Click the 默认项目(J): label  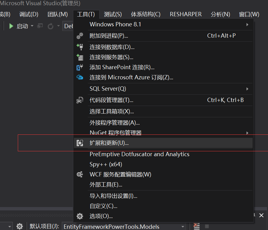pos(44,226)
